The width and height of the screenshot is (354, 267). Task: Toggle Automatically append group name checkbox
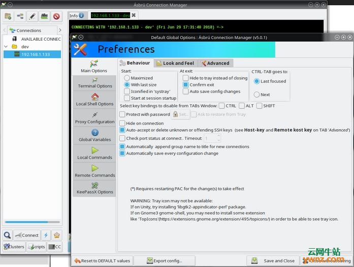[x=122, y=146]
